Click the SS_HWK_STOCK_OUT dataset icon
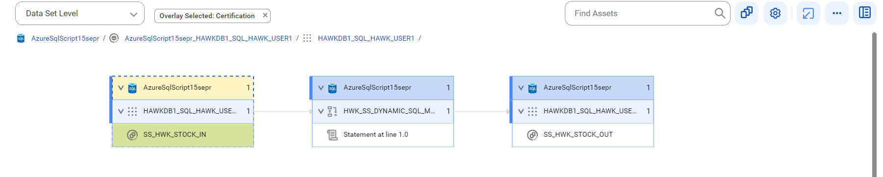Image resolution: width=883 pixels, height=177 pixels. click(x=532, y=135)
